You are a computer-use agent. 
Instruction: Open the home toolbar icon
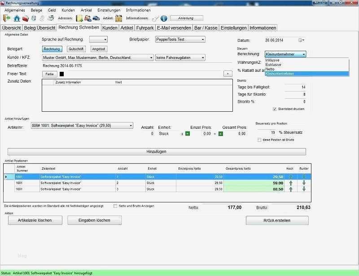tap(17, 18)
